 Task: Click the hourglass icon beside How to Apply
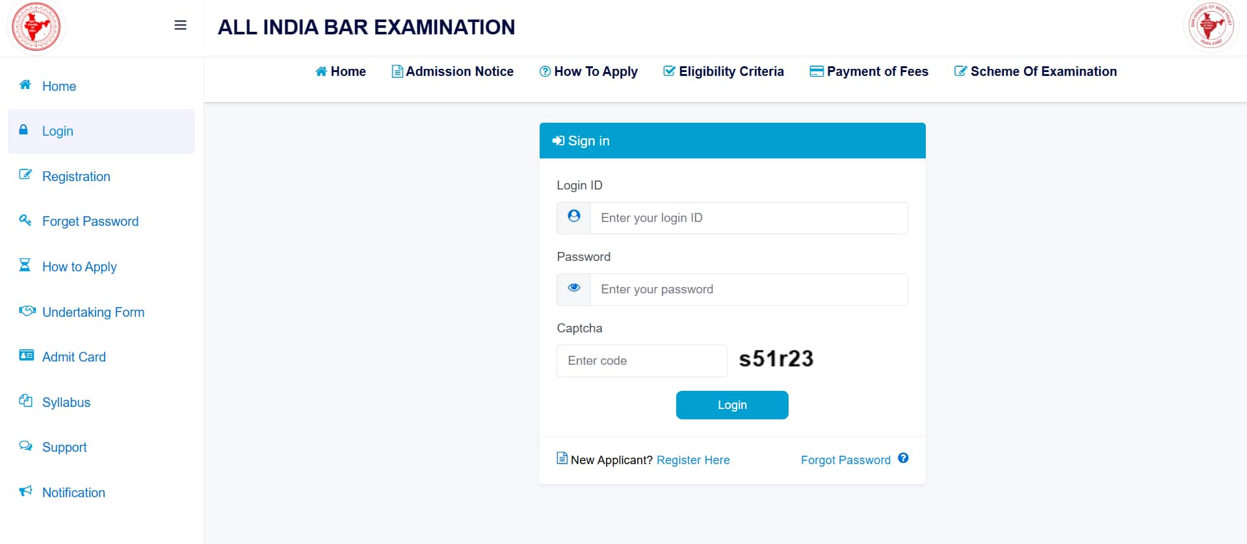(x=25, y=266)
